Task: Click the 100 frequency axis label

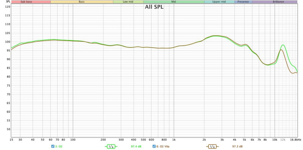Action: [x=73, y=139]
